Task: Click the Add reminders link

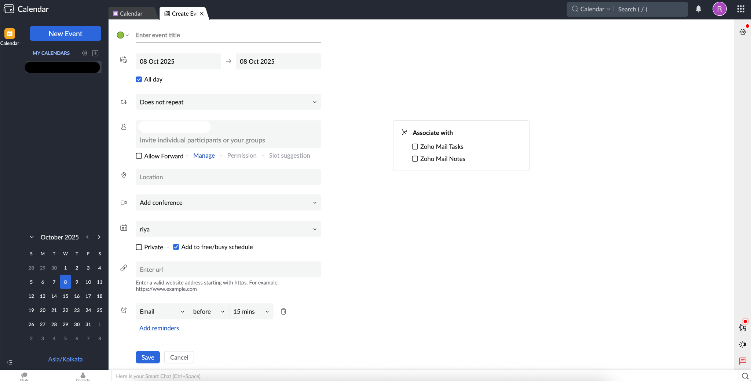Action: [x=159, y=328]
